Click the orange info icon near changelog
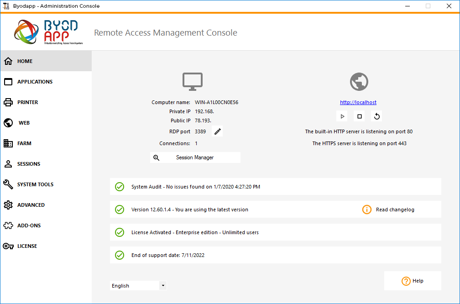This screenshot has height=304, width=460. (x=367, y=210)
